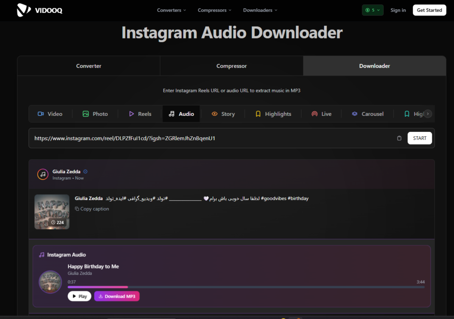
Task: Click the Instagram audio profile avatar icon
Action: pyautogui.click(x=43, y=174)
